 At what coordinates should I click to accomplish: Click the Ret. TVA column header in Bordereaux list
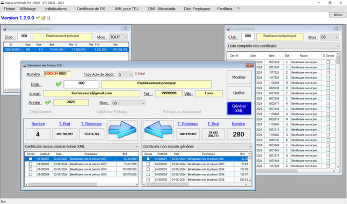point(95,45)
